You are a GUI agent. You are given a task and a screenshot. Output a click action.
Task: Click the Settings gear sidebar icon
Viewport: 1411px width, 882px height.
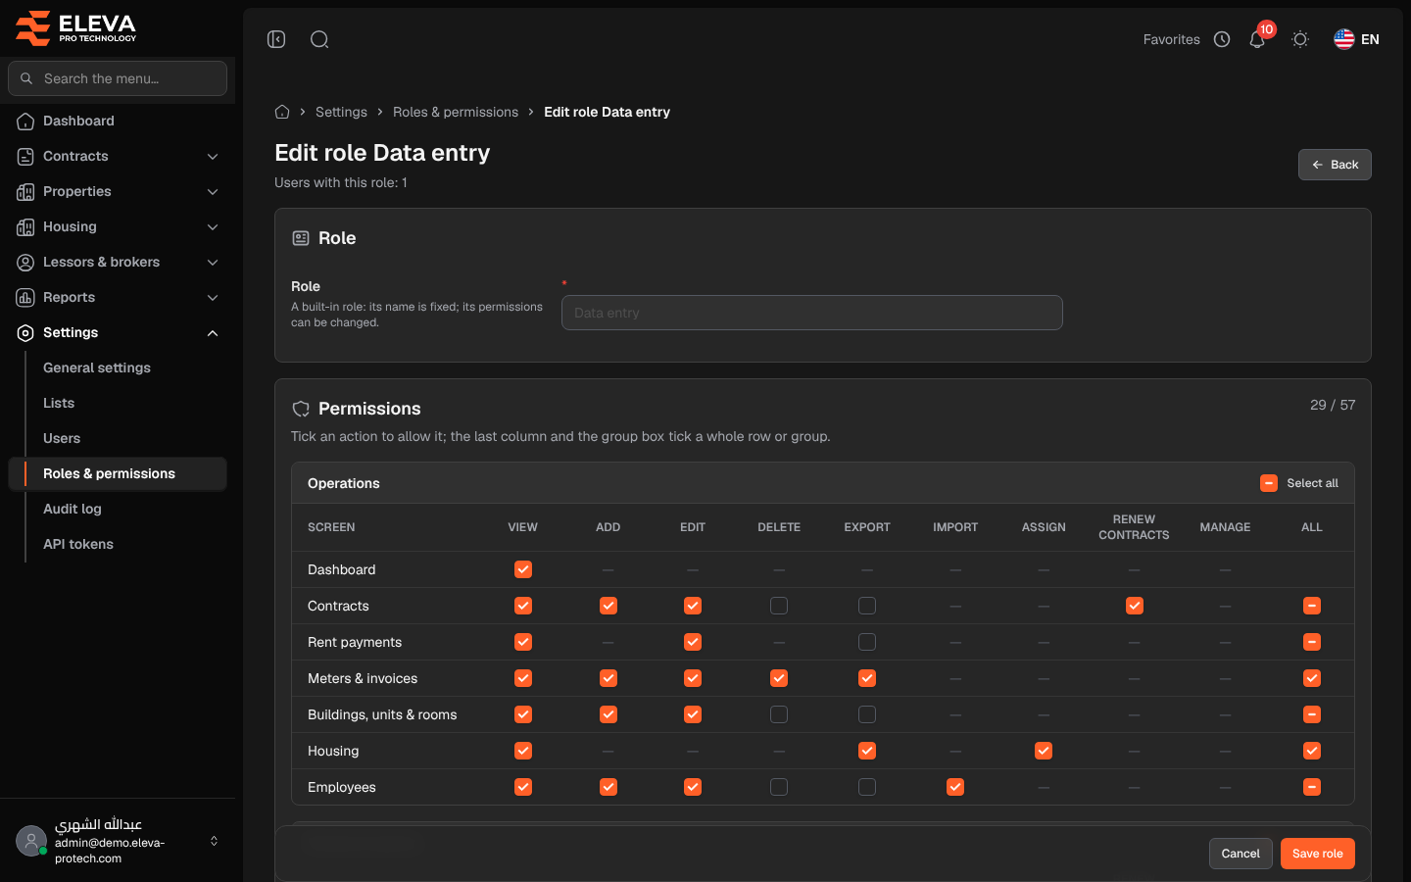tap(25, 332)
